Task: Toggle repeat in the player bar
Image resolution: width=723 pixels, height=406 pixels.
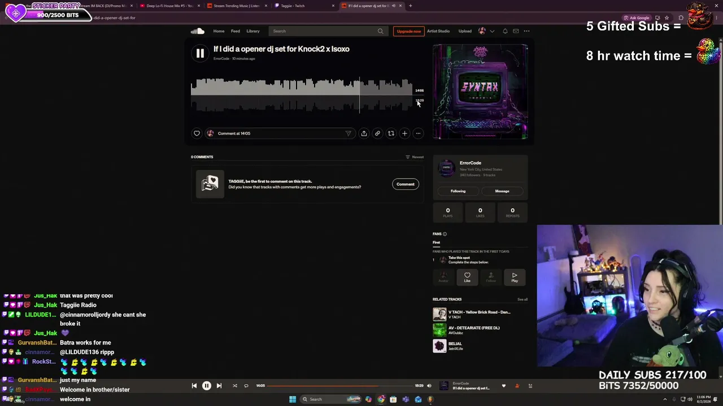Action: (246, 386)
